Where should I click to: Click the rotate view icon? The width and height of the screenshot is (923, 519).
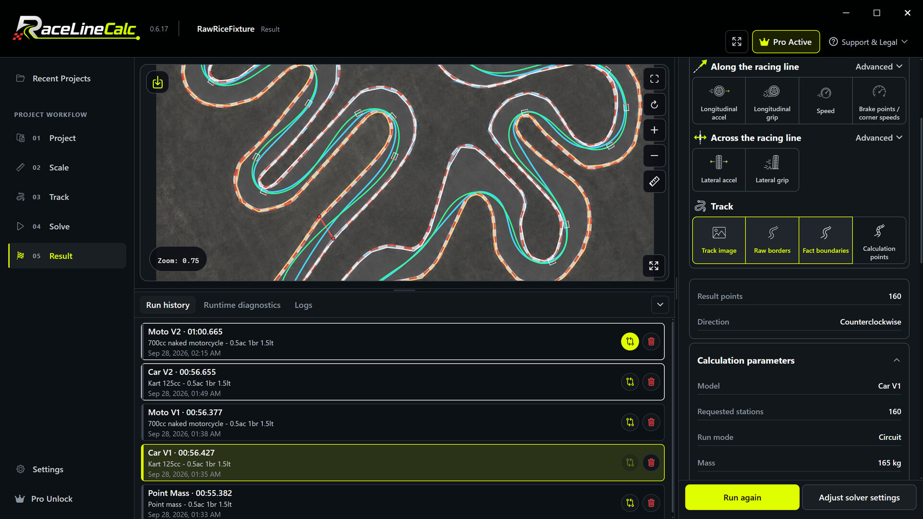[x=654, y=104]
